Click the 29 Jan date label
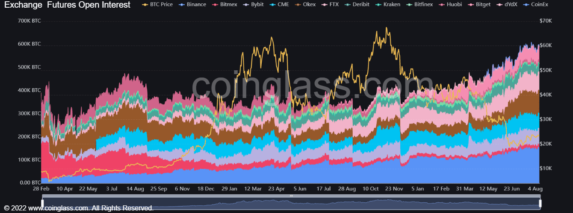This screenshot has width=573, height=213. pos(230,188)
